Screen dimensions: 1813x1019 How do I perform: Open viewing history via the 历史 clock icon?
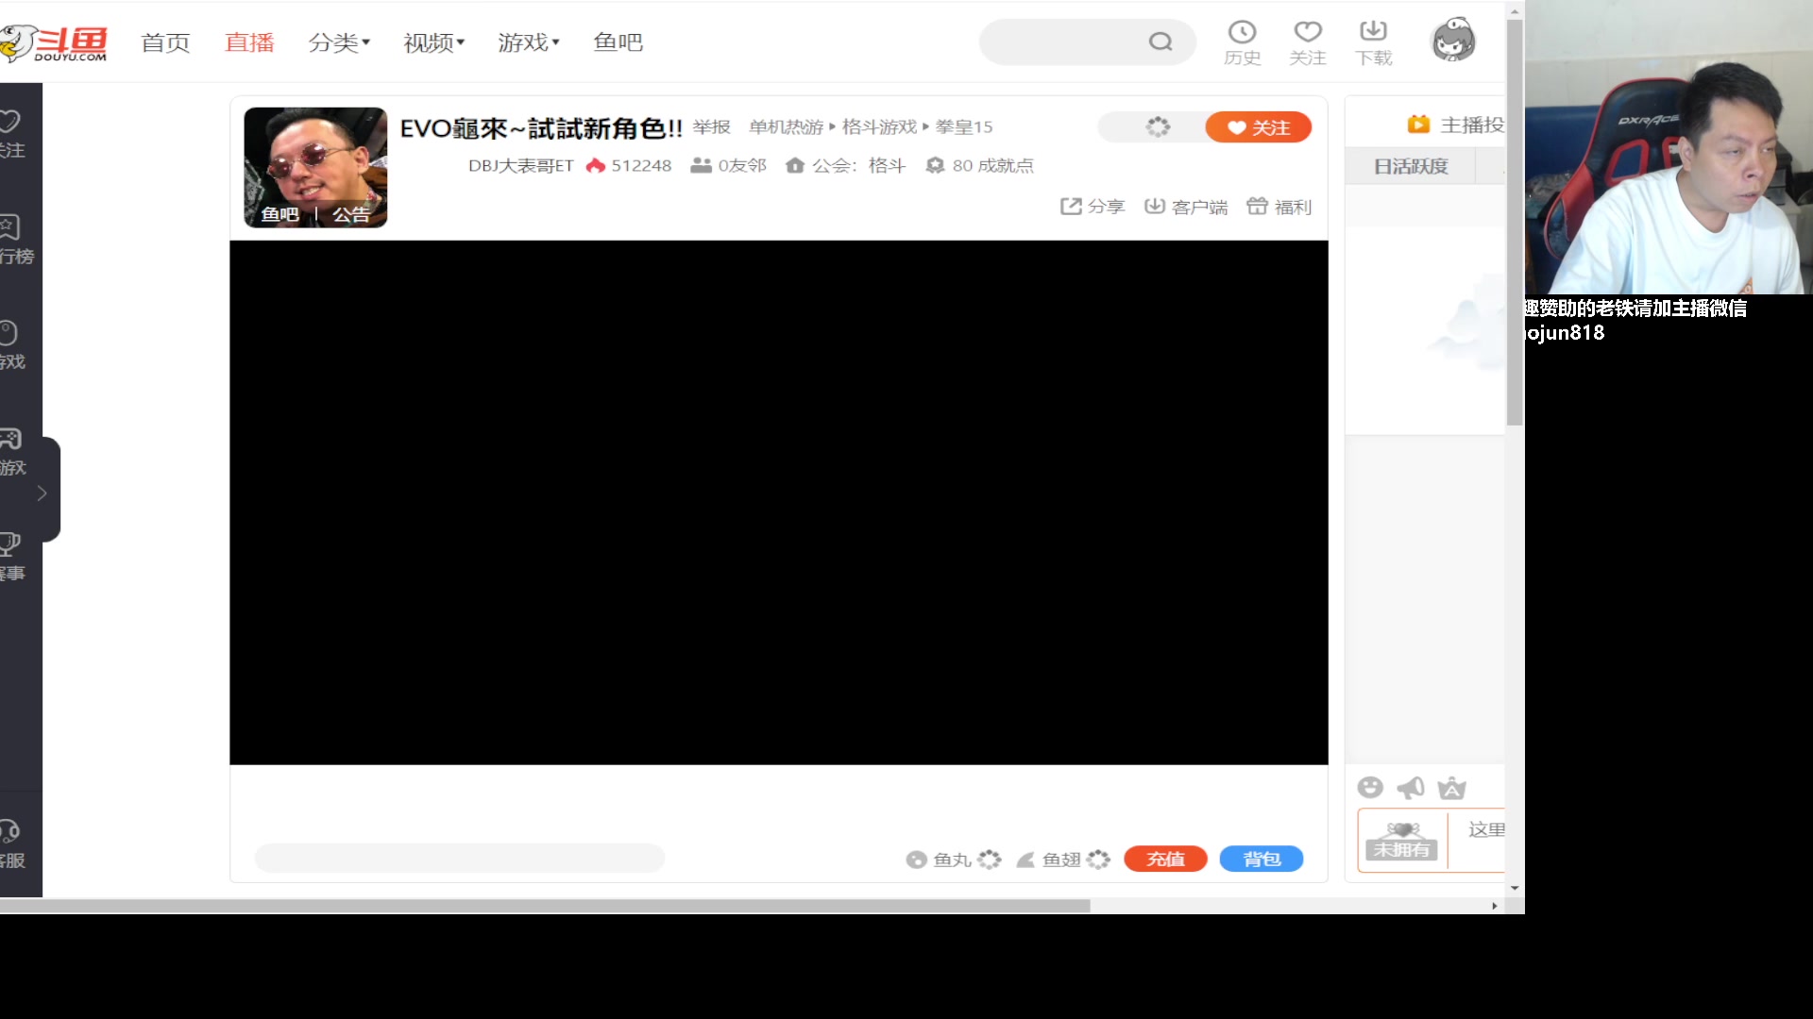click(x=1243, y=42)
